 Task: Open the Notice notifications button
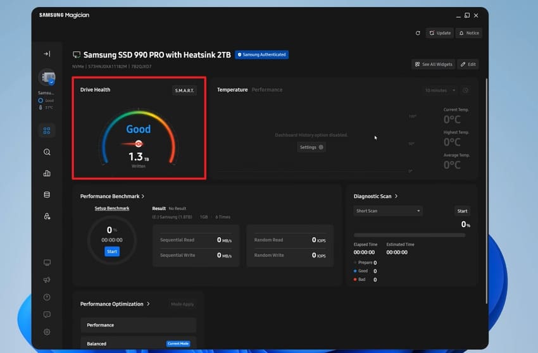tap(468, 33)
